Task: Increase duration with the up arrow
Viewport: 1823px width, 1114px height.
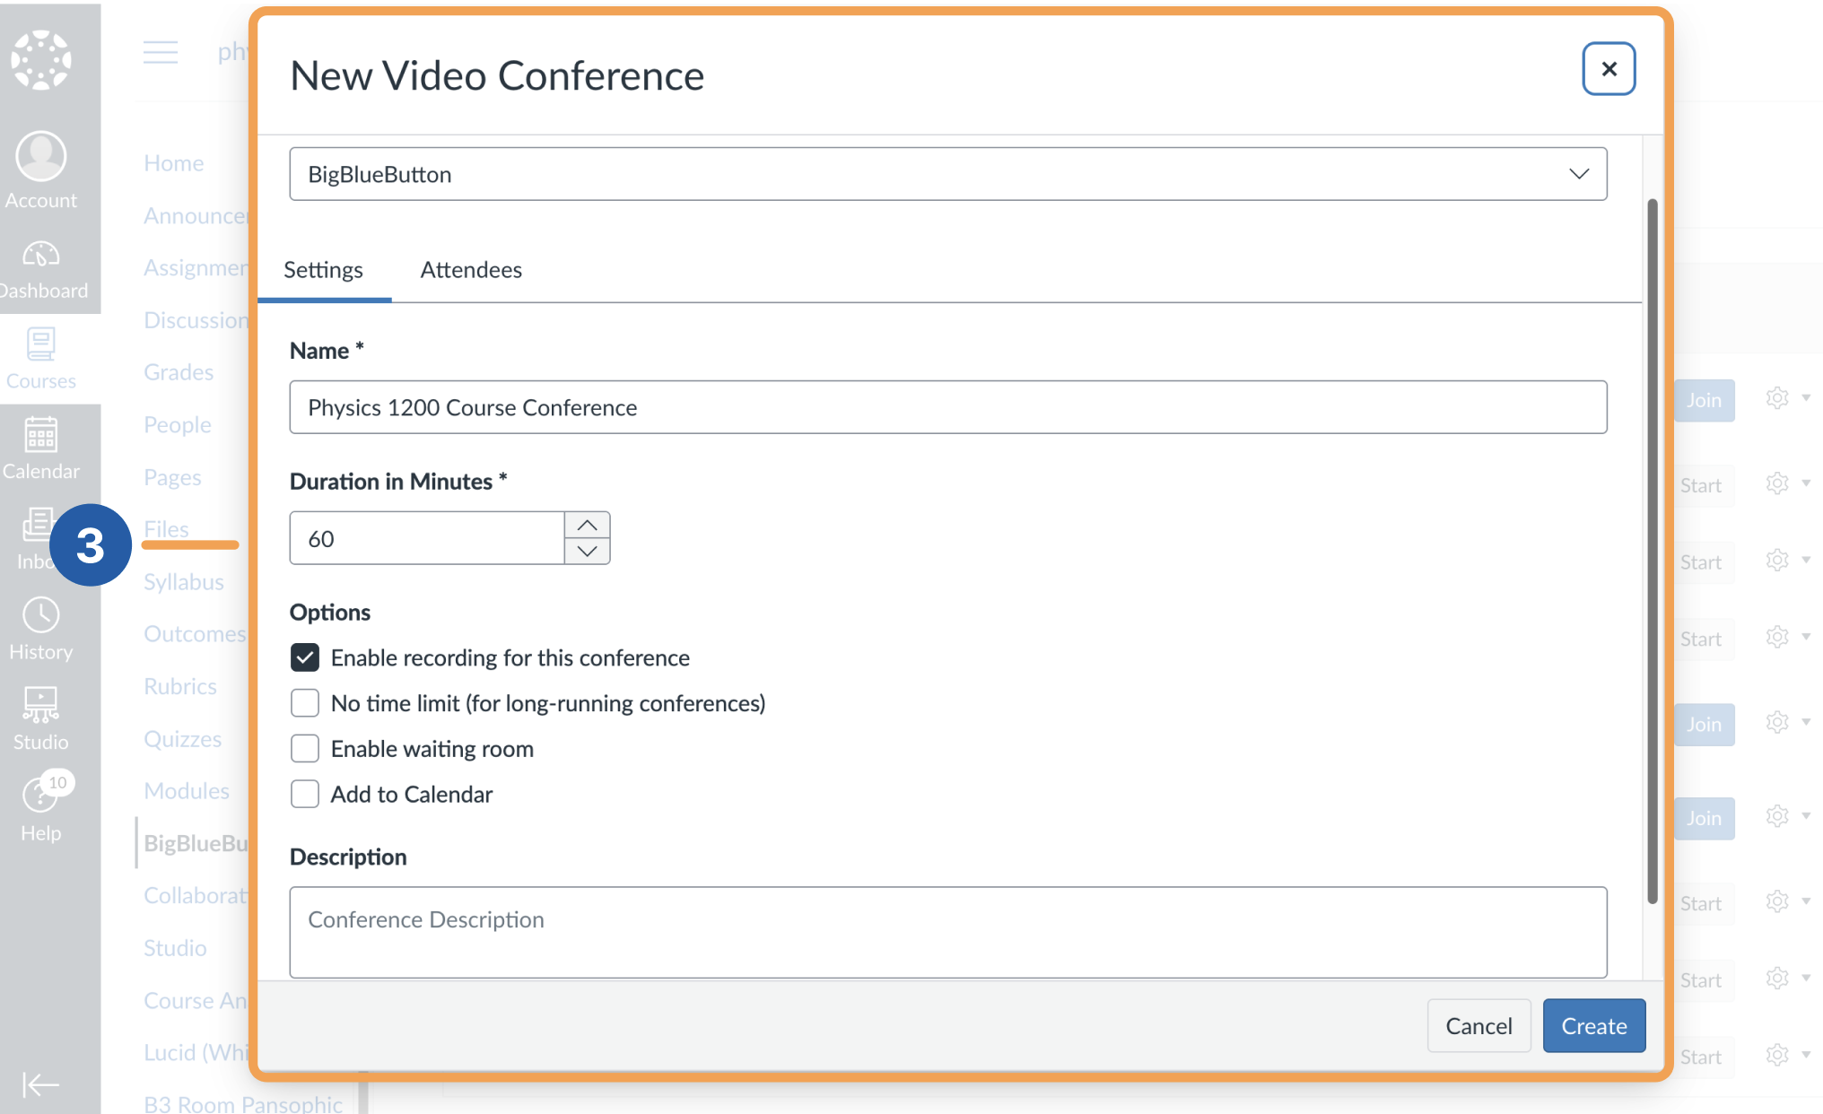Action: coord(588,526)
